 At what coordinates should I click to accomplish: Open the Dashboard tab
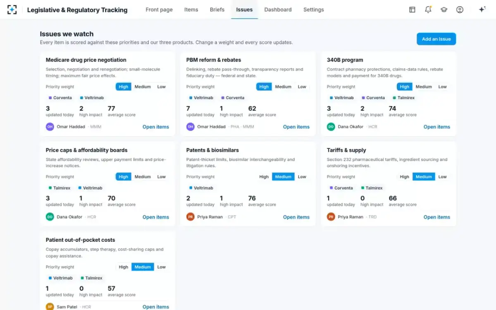point(278,10)
